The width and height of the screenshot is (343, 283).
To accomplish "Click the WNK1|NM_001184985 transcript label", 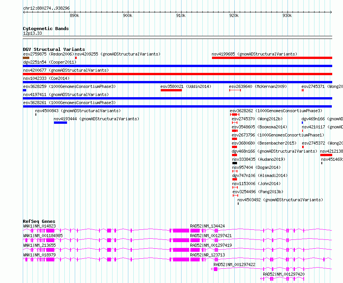I will pyautogui.click(x=43, y=236).
